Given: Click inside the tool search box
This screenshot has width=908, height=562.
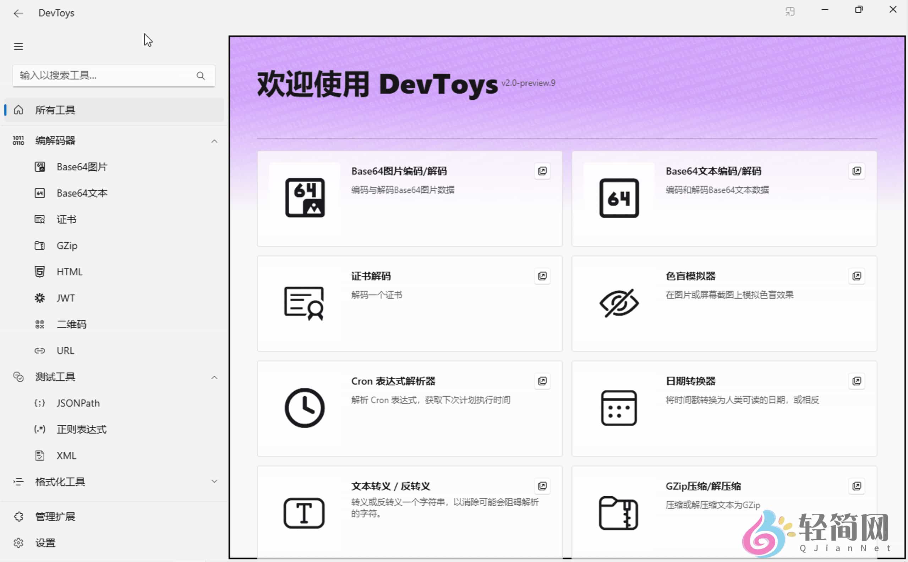Looking at the screenshot, I should (104, 76).
